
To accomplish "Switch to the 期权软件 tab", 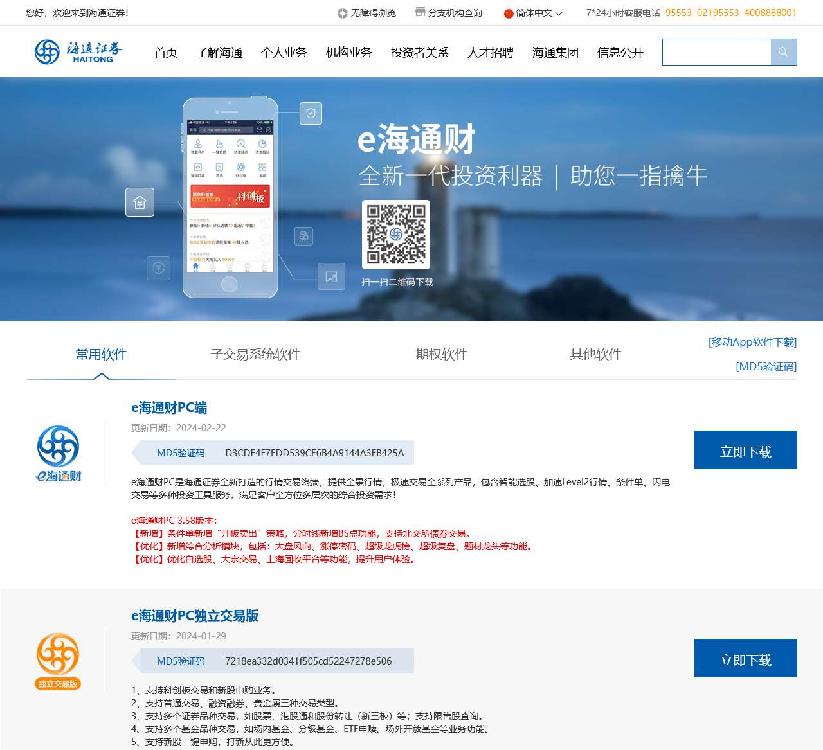I will click(x=442, y=354).
